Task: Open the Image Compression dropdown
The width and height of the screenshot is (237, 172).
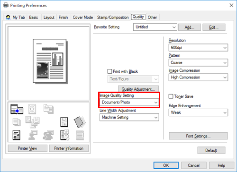Action: coord(198,77)
